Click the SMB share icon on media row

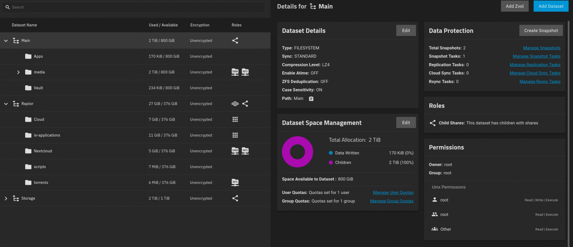click(235, 72)
